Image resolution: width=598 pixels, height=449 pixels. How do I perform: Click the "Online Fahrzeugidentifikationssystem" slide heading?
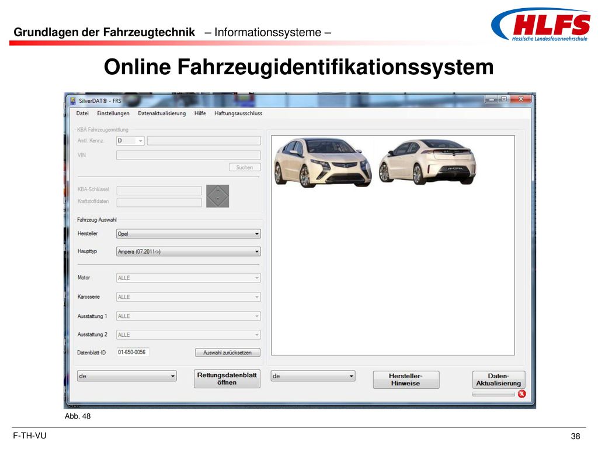(298, 67)
